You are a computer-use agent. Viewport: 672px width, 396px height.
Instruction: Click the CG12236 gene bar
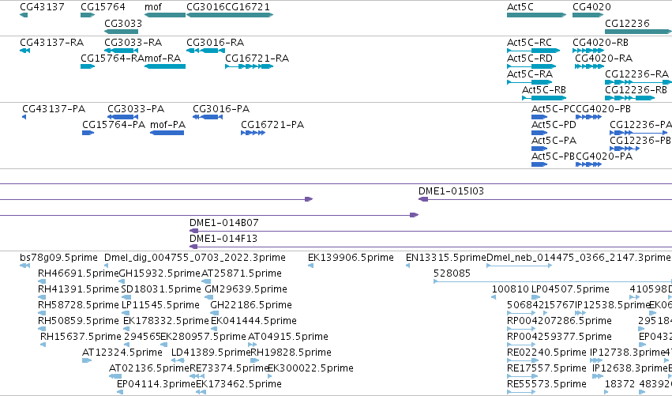tap(638, 32)
